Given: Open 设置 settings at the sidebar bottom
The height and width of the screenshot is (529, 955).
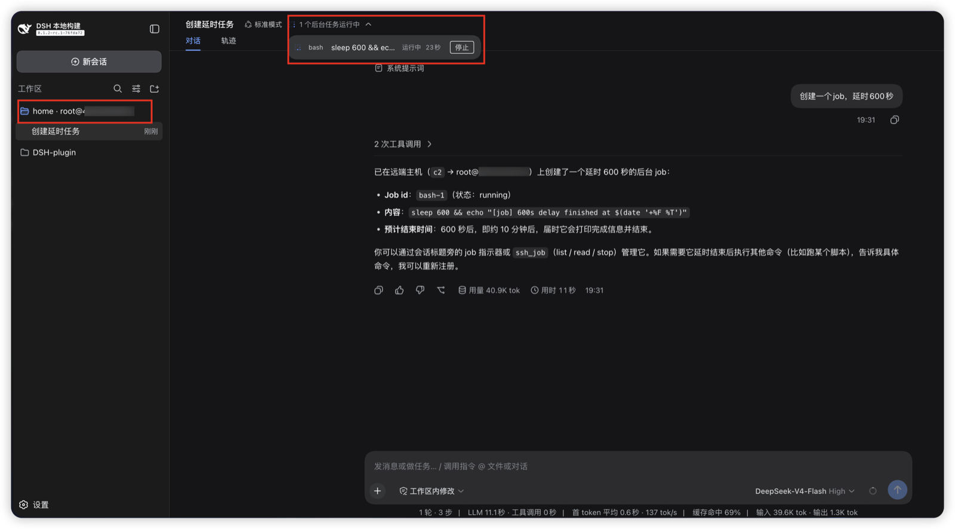Looking at the screenshot, I should (x=34, y=505).
